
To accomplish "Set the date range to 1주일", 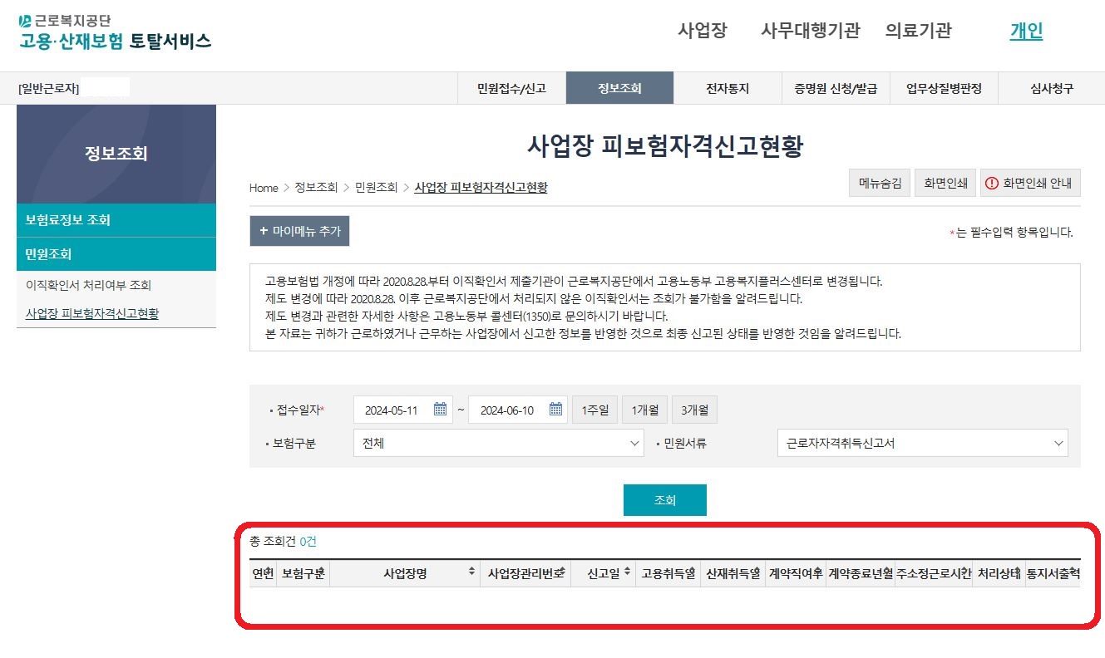I will [x=594, y=409].
